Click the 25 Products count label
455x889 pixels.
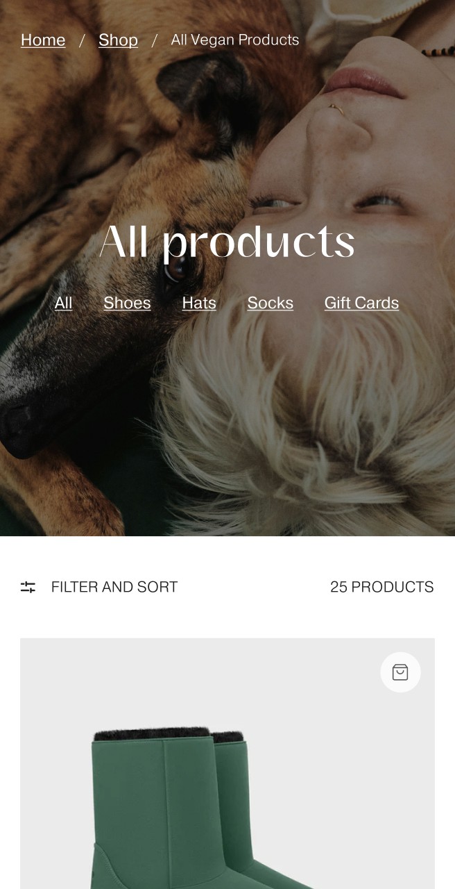(381, 587)
